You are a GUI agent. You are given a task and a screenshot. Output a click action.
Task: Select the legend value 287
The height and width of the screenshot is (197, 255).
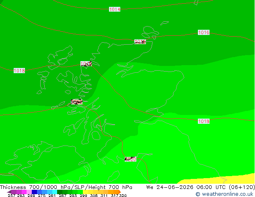click(62, 195)
